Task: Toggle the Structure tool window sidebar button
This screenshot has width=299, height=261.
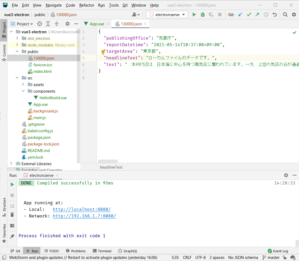Action: pos(4,207)
